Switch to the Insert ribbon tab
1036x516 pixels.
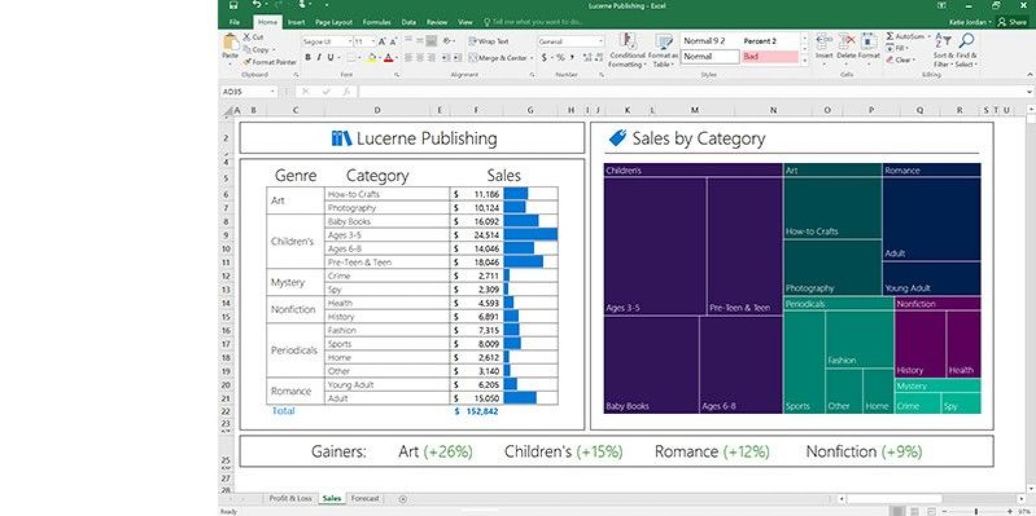[296, 22]
